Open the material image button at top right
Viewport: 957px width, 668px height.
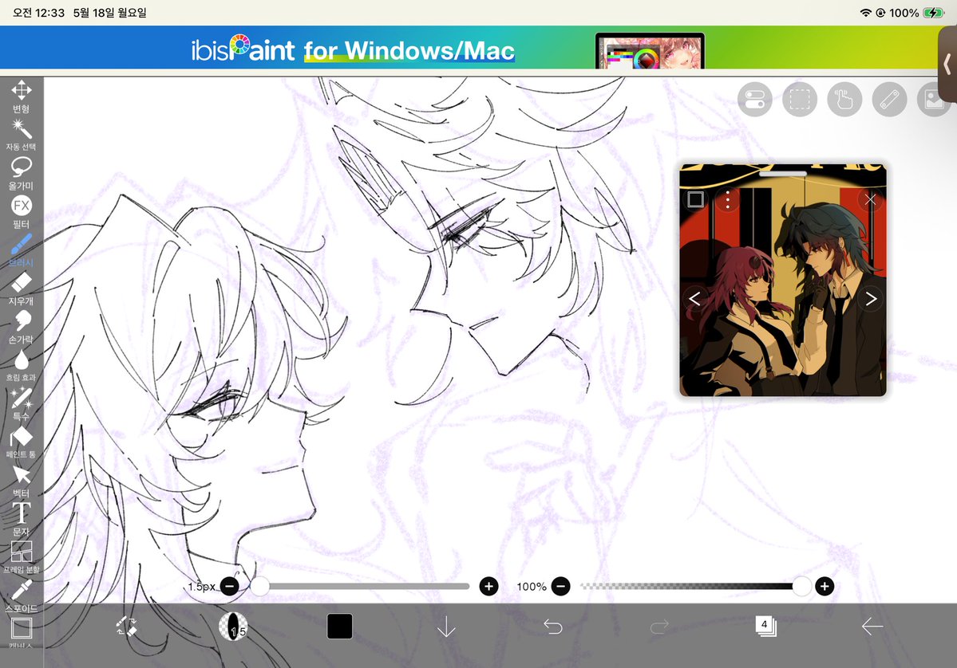pyautogui.click(x=935, y=100)
